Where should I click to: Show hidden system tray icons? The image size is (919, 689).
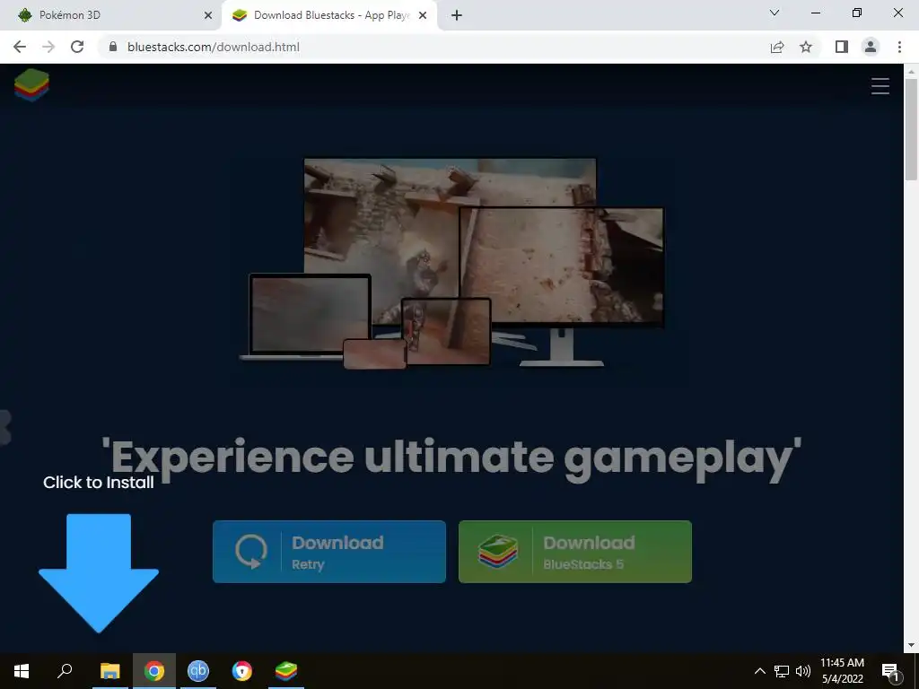point(759,671)
